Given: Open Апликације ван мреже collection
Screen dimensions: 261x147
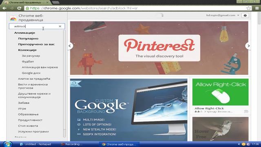Looking at the screenshot, I should [40, 67].
